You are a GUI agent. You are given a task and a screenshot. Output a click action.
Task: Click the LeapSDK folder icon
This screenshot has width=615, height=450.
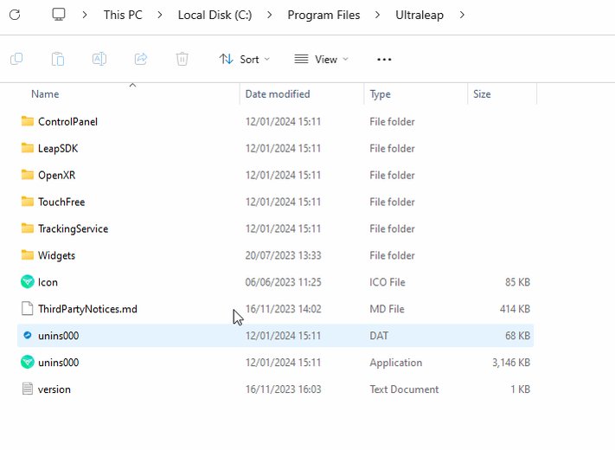pyautogui.click(x=28, y=148)
